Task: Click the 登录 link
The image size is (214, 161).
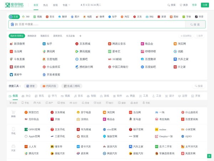Action: 194,5
